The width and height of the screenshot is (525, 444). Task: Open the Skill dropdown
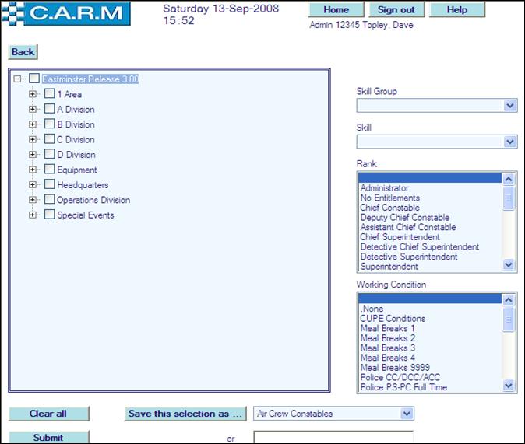(509, 142)
